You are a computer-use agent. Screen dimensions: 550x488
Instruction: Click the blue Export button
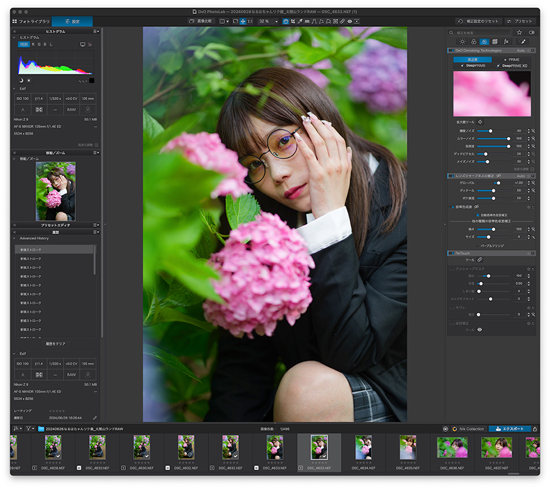[x=509, y=429]
